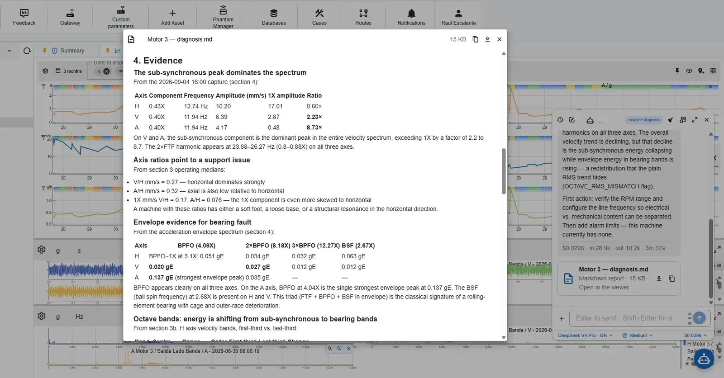This screenshot has height=378, width=724.
Task: Click the chat panel scrollbar thumb
Action: 711,259
